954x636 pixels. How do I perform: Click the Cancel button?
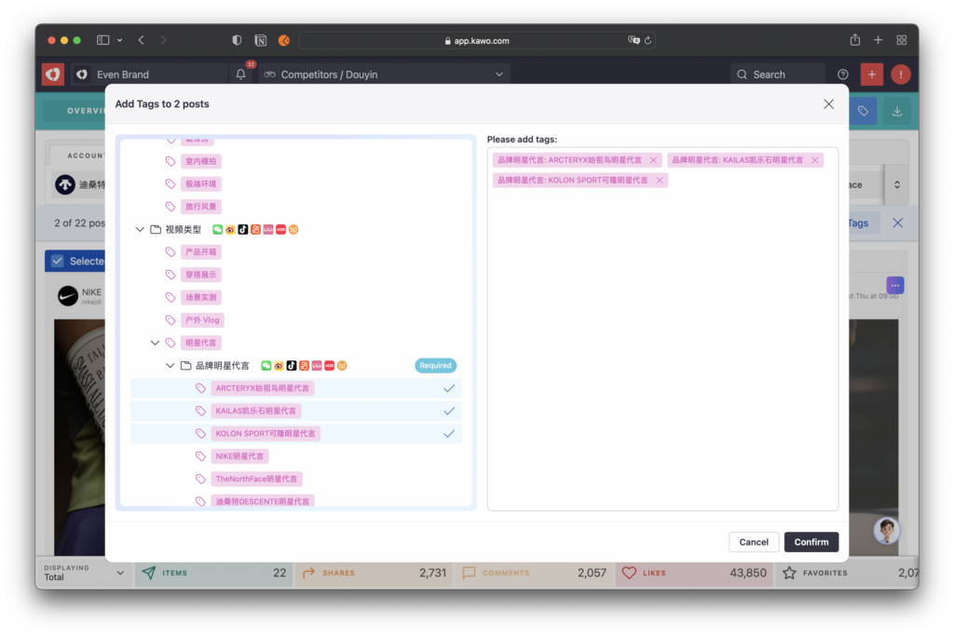[x=754, y=542]
